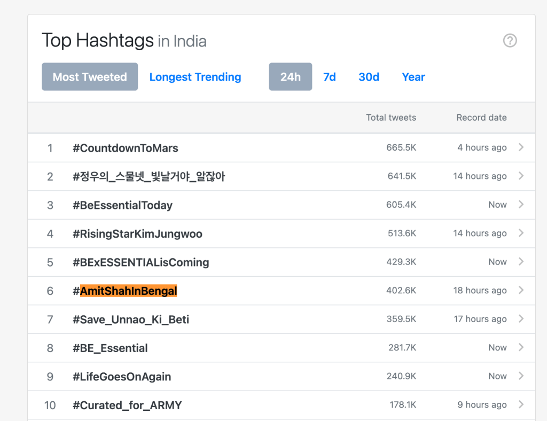The height and width of the screenshot is (421, 547).
Task: Click the 281.7K tweet count
Action: point(402,348)
